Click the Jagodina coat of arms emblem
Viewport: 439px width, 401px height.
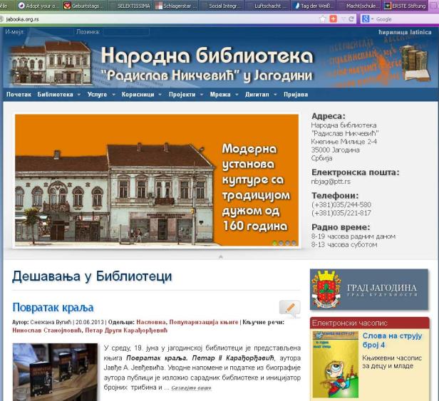326,290
